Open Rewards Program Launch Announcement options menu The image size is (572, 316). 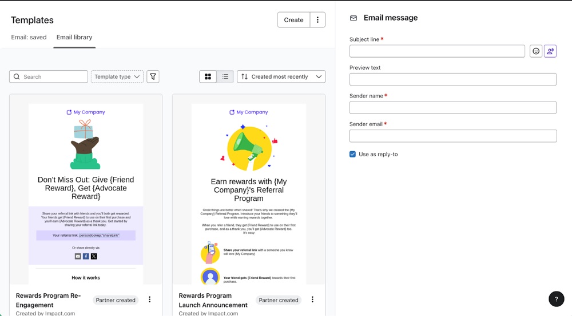click(x=312, y=299)
